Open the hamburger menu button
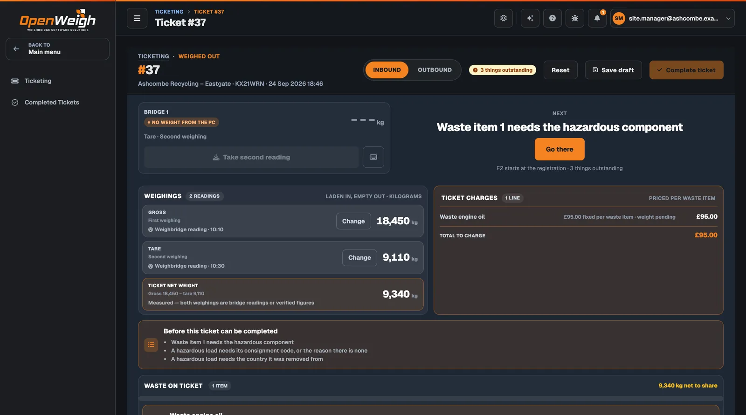 [x=137, y=18]
